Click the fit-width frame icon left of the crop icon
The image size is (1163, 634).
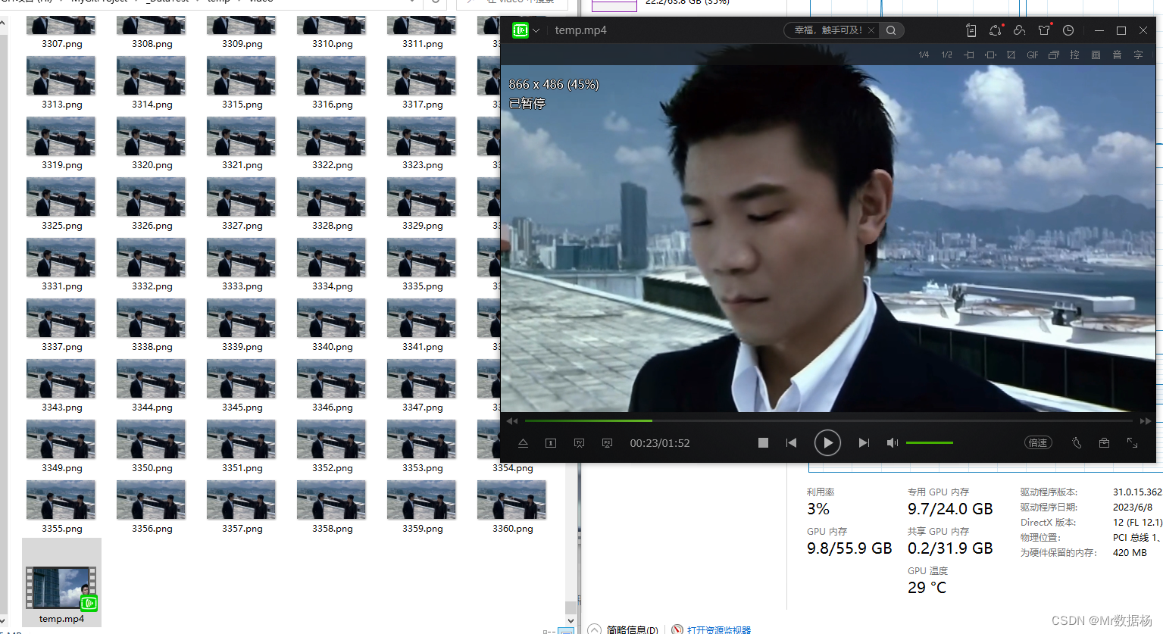point(990,55)
